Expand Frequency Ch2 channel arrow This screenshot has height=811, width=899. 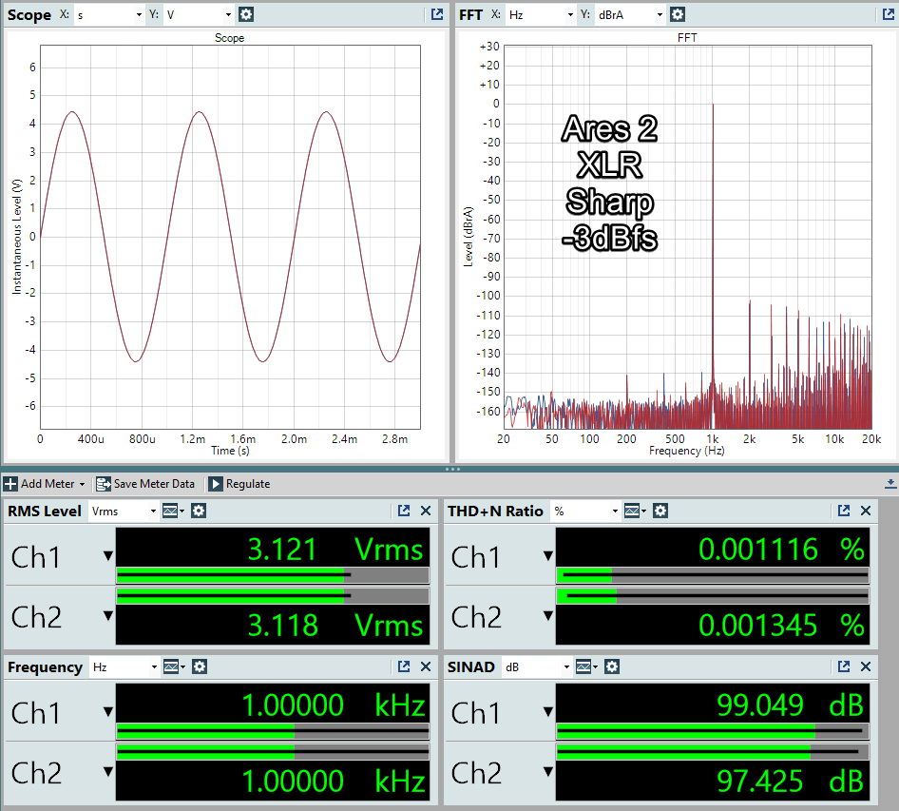(x=107, y=772)
